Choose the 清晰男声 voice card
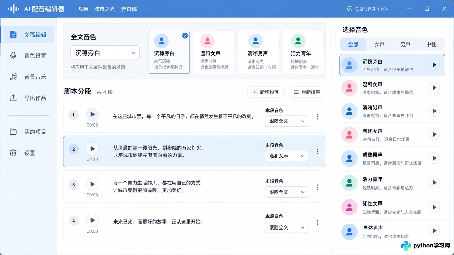Image resolution: width=454 pixels, height=255 pixels. click(258, 52)
